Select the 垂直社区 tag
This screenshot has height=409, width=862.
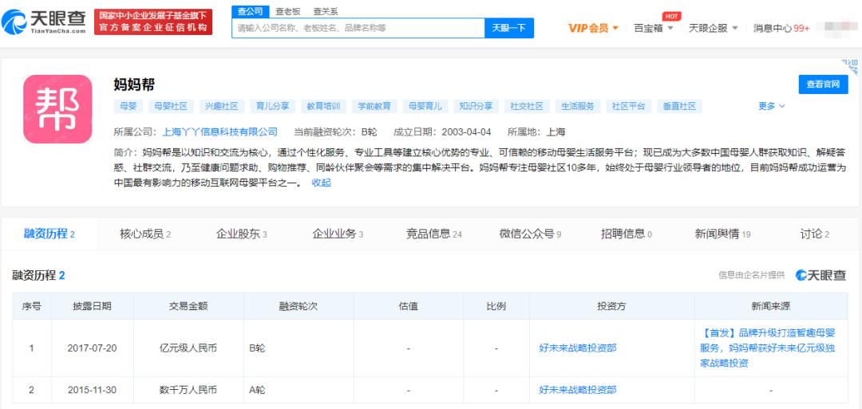(x=679, y=106)
